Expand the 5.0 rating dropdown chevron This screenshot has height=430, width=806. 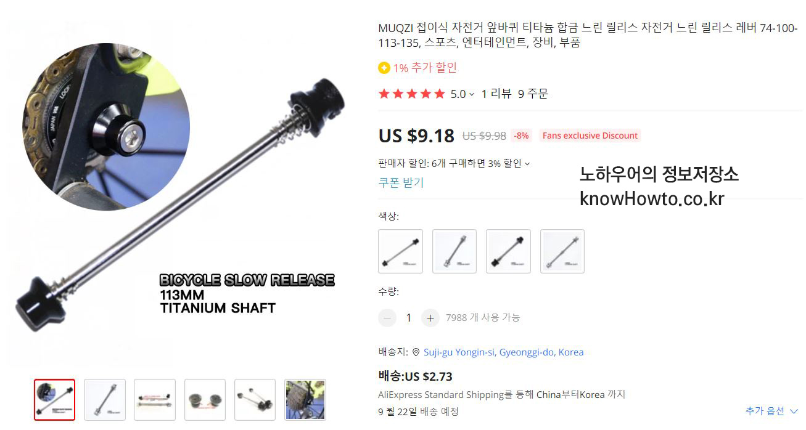tap(472, 94)
